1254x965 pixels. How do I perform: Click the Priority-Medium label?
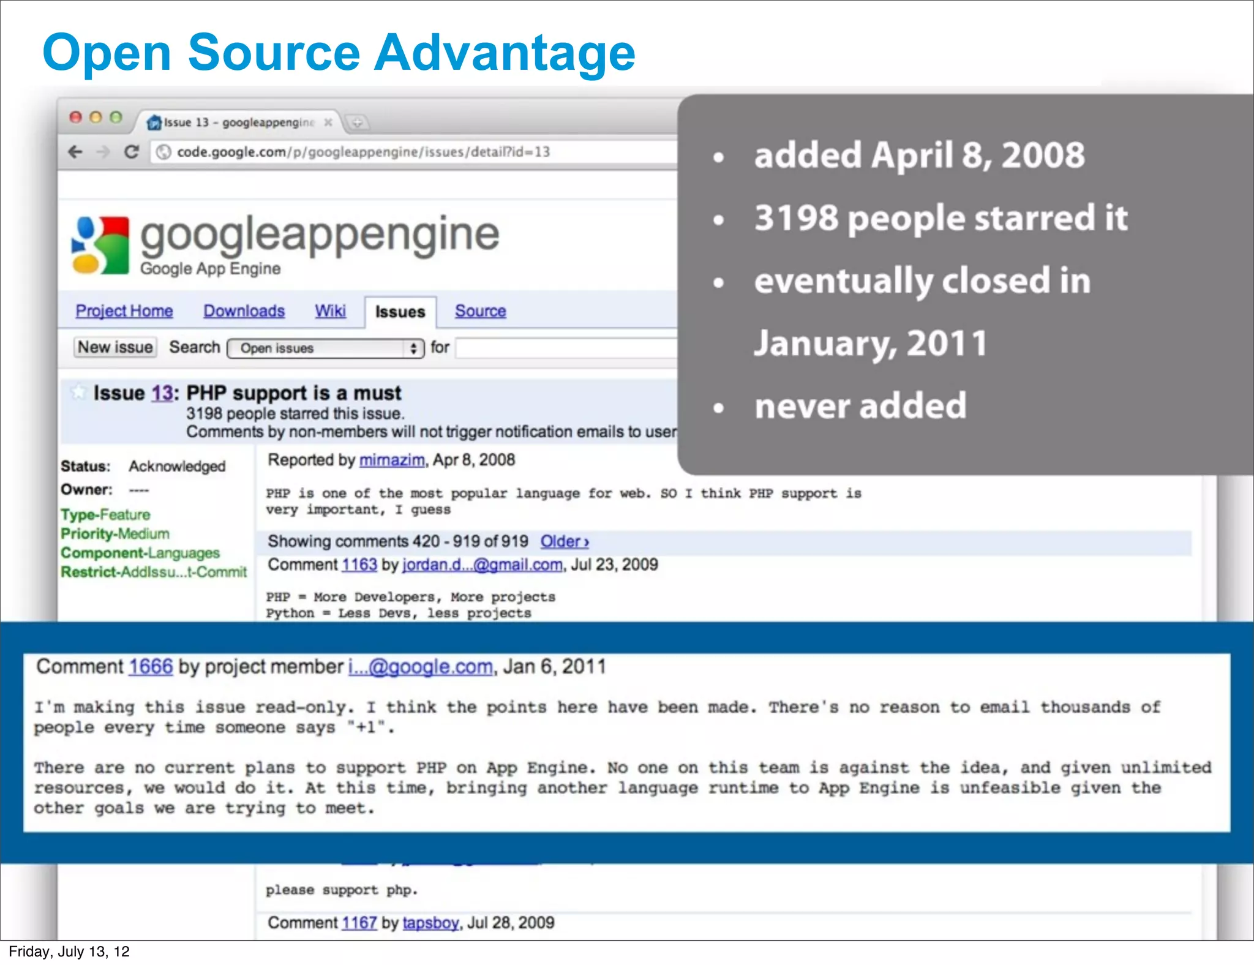115,533
